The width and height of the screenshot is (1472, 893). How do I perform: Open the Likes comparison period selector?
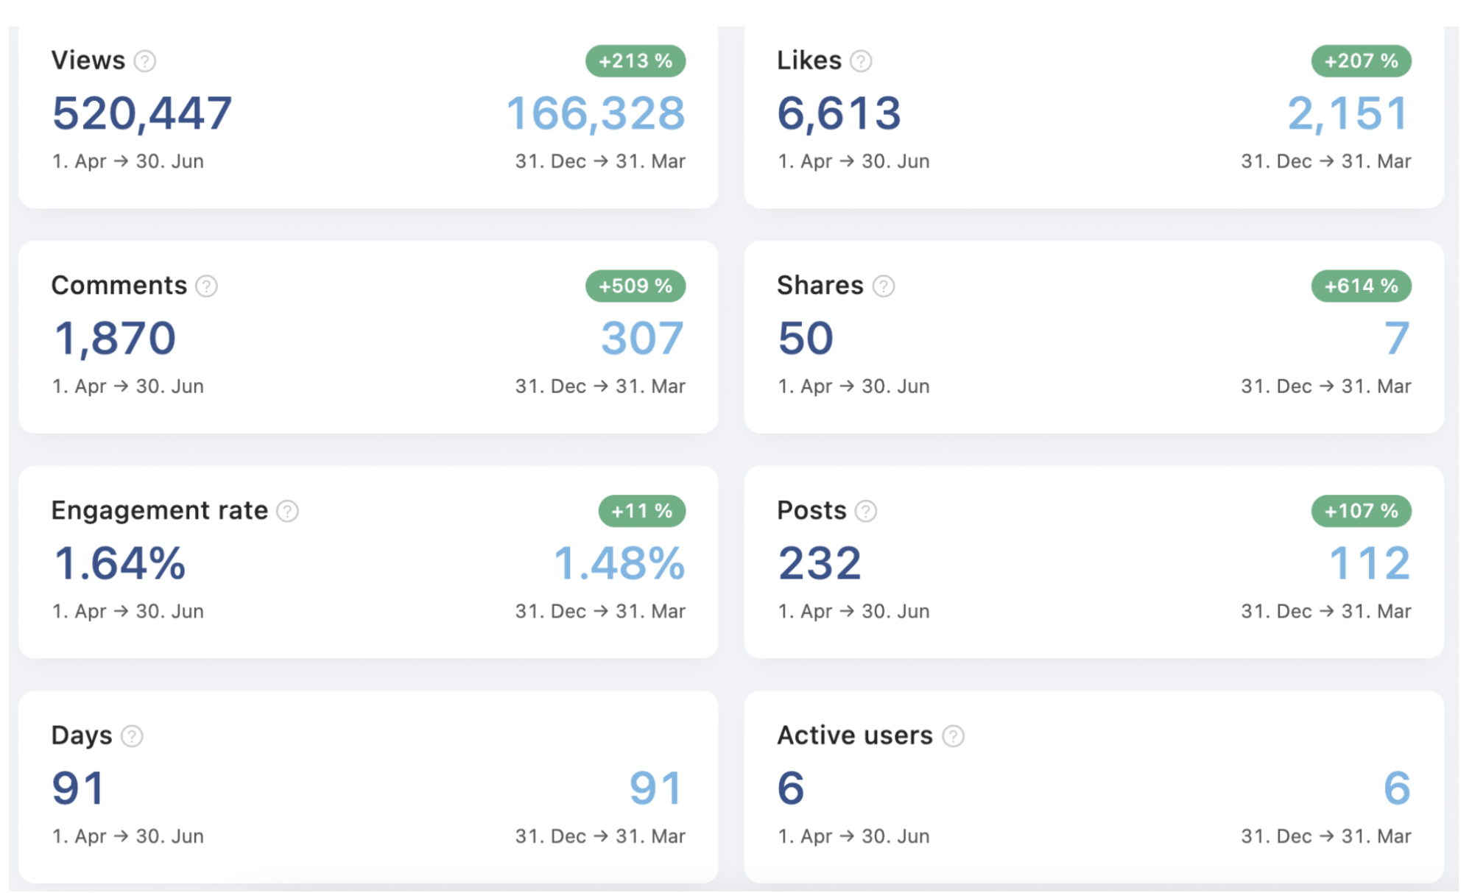click(x=1325, y=161)
